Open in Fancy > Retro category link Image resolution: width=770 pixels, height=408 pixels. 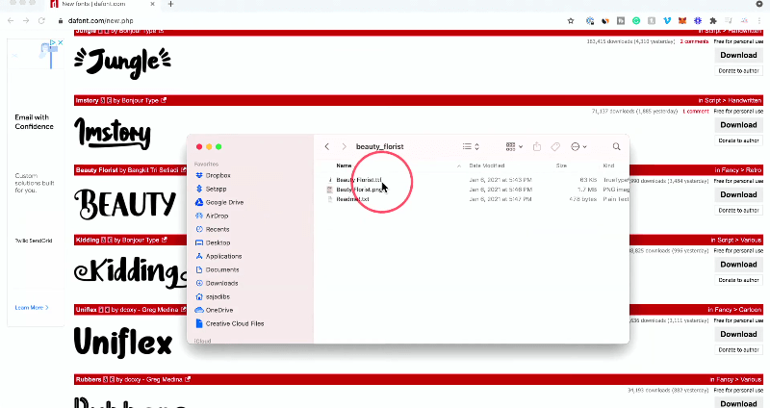738,170
